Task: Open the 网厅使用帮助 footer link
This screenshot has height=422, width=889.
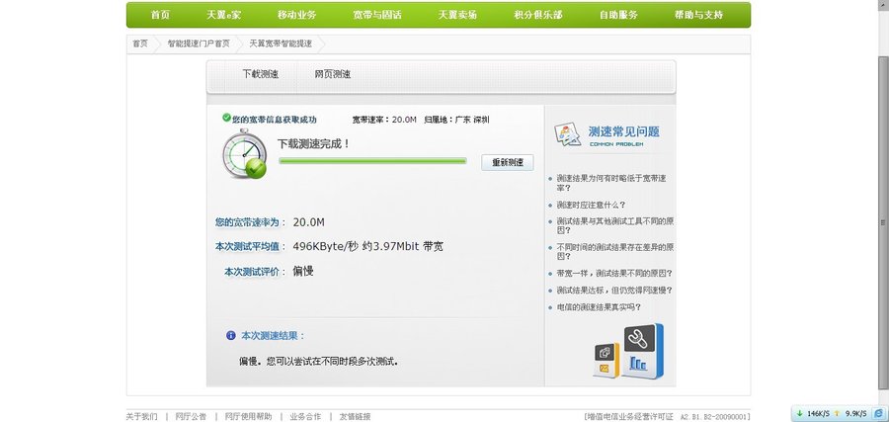Action: tap(248, 416)
